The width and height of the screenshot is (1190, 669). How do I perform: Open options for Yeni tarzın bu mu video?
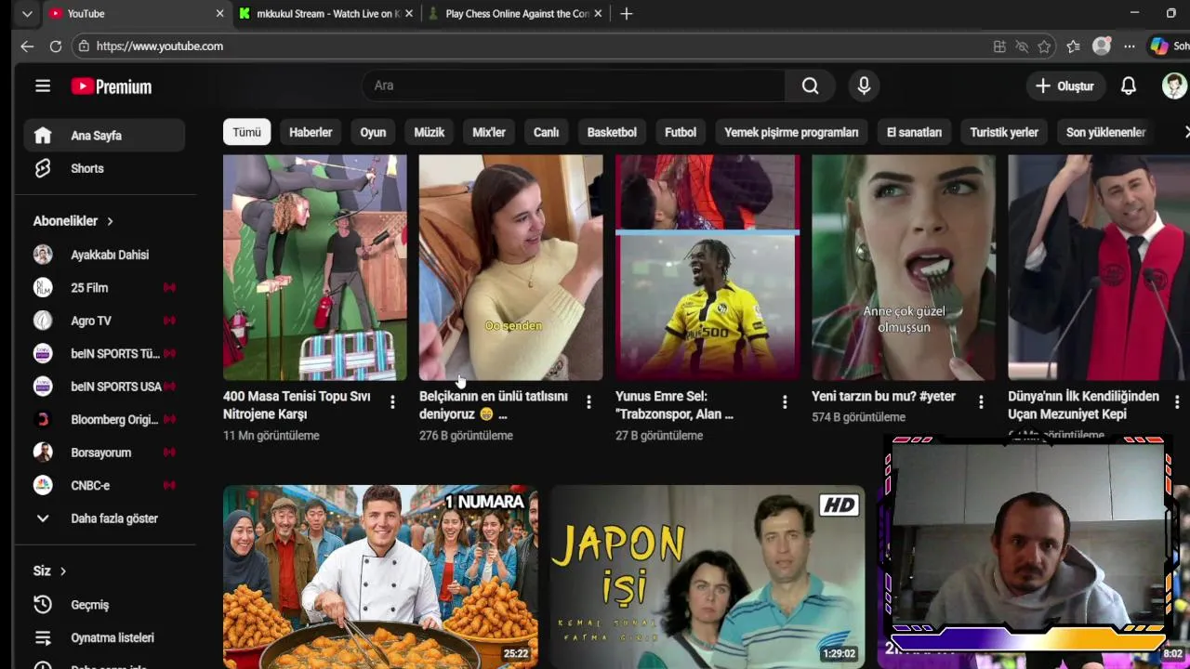[981, 401]
